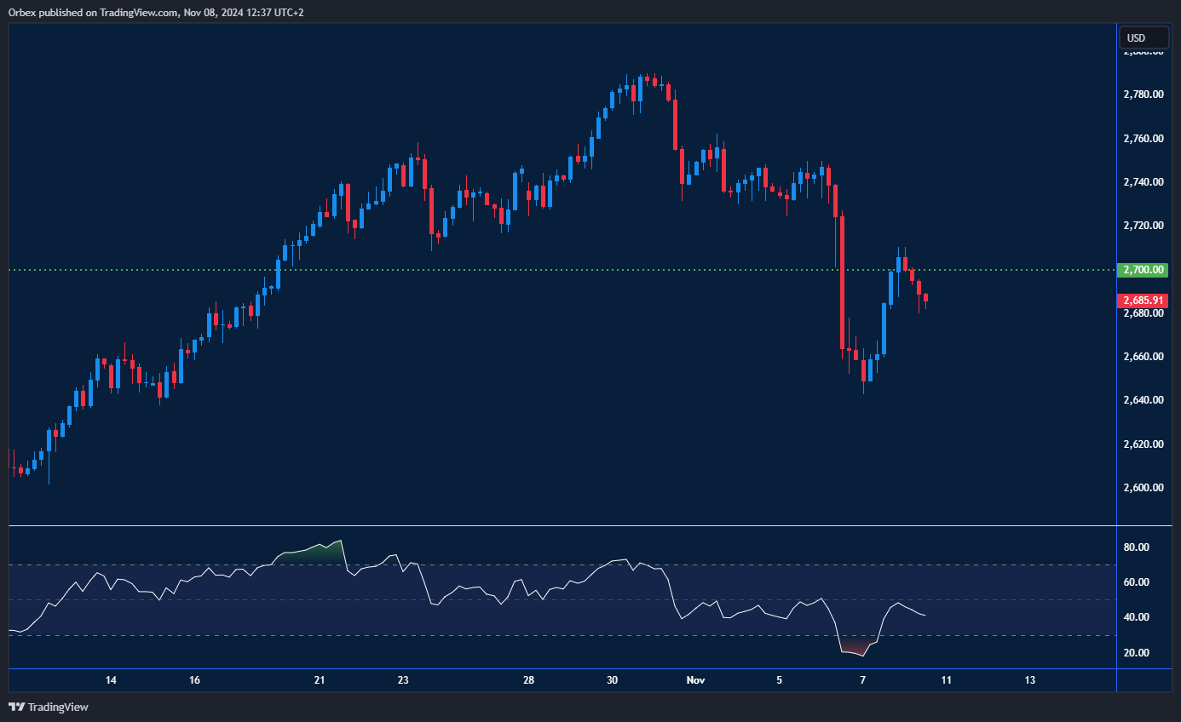Click the 80.00 level on the RSI scale
The height and width of the screenshot is (722, 1181).
(x=1137, y=547)
